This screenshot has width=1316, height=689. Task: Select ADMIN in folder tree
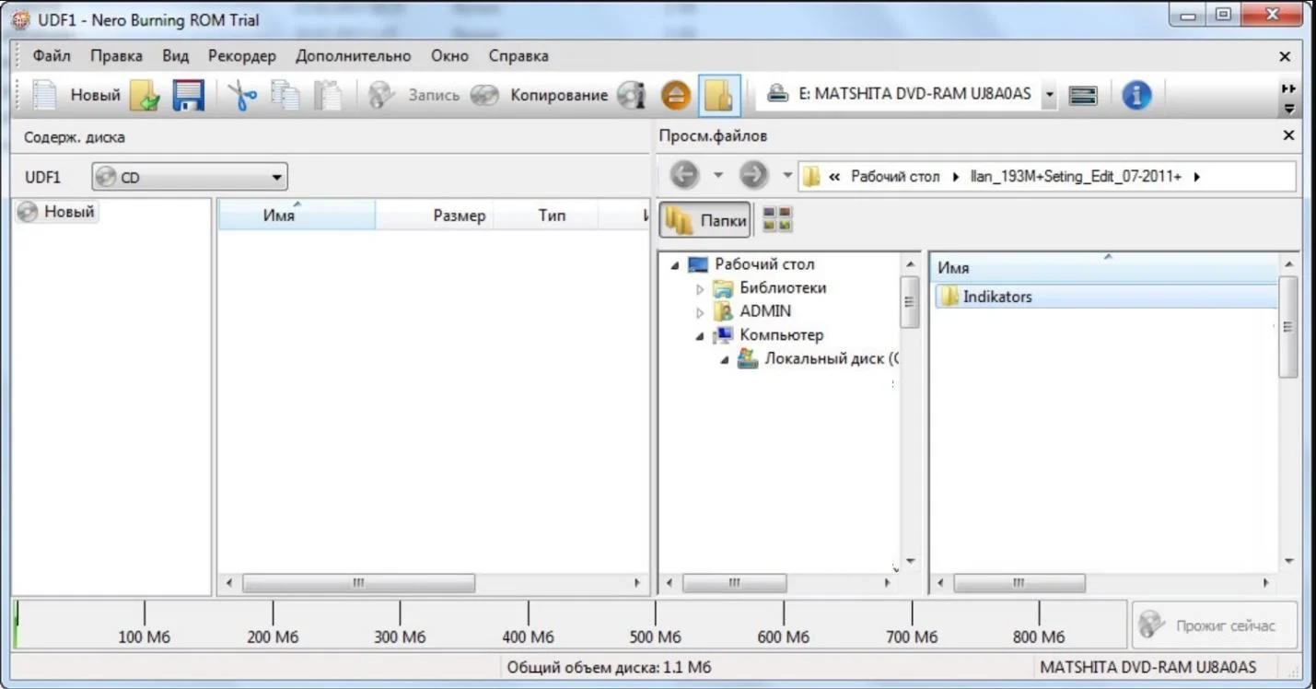tap(765, 311)
